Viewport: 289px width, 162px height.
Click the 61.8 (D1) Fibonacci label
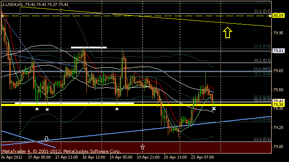[262, 140]
